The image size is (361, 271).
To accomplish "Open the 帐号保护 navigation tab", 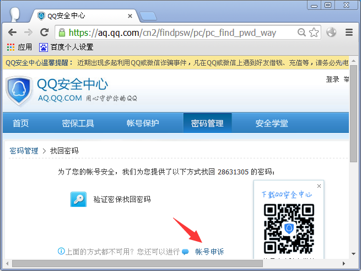I will pos(143,123).
